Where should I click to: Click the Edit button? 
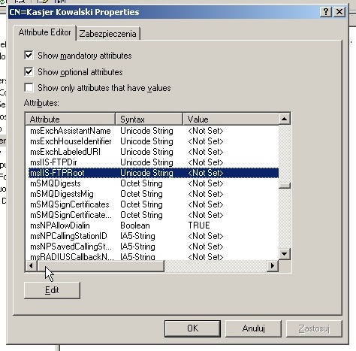(52, 290)
